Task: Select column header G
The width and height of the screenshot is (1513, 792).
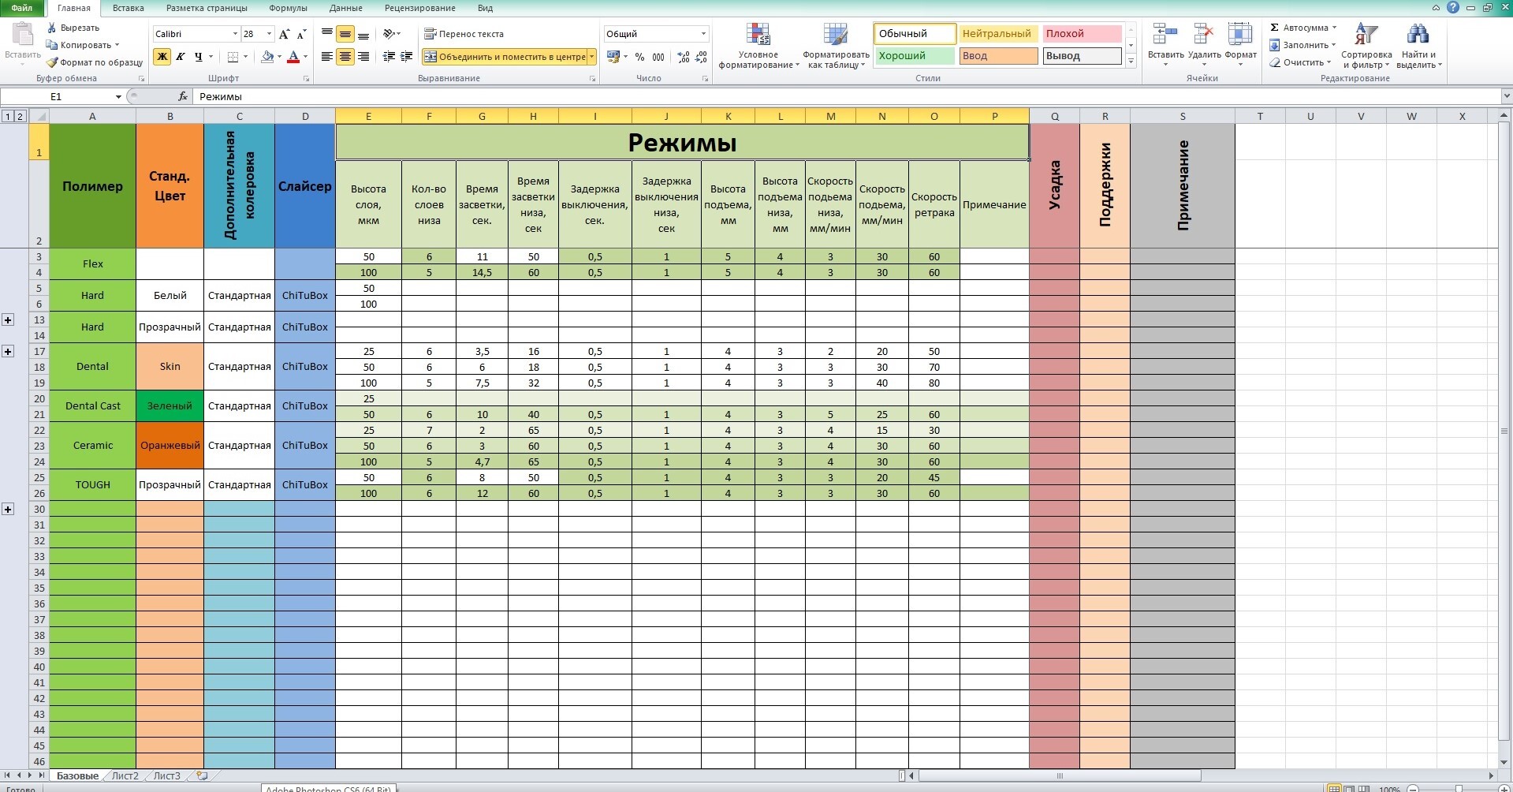Action: tap(482, 116)
